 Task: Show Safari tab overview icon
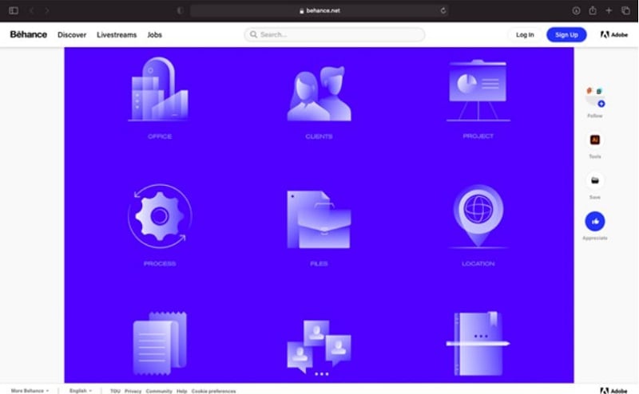(625, 10)
